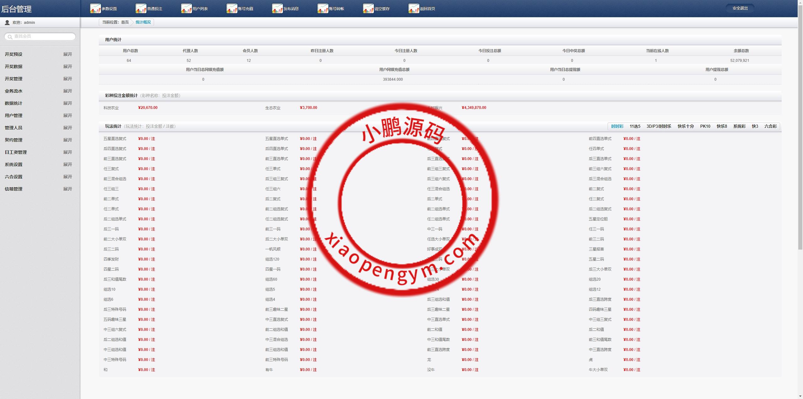Switch to the 11选5 tab
The width and height of the screenshot is (803, 399).
click(635, 126)
